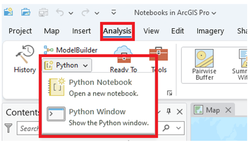The height and width of the screenshot is (146, 250).
Task: Choose Python Window menu entry
Action: (x=98, y=117)
